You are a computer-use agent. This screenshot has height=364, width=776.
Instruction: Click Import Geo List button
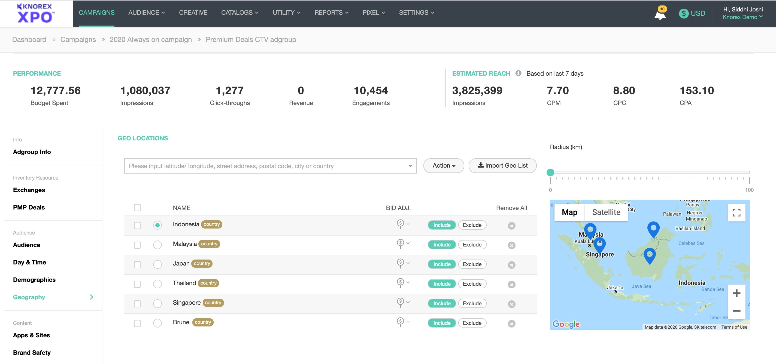pos(502,166)
